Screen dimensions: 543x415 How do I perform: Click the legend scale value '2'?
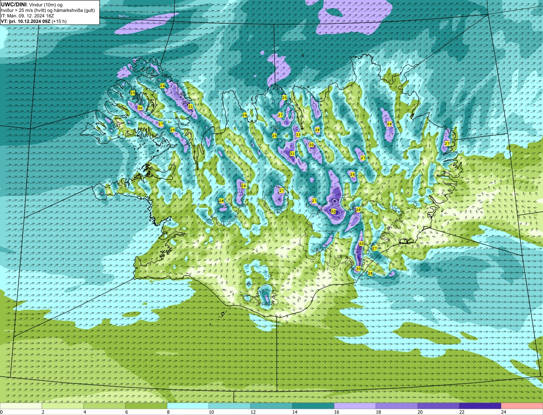pyautogui.click(x=43, y=412)
